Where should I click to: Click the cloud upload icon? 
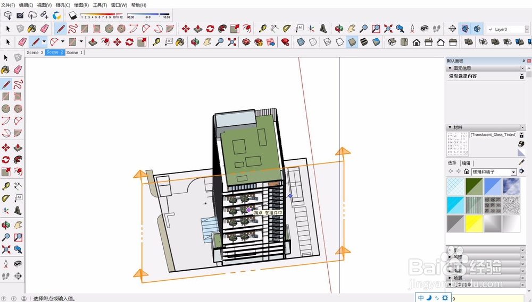[x=32, y=15]
